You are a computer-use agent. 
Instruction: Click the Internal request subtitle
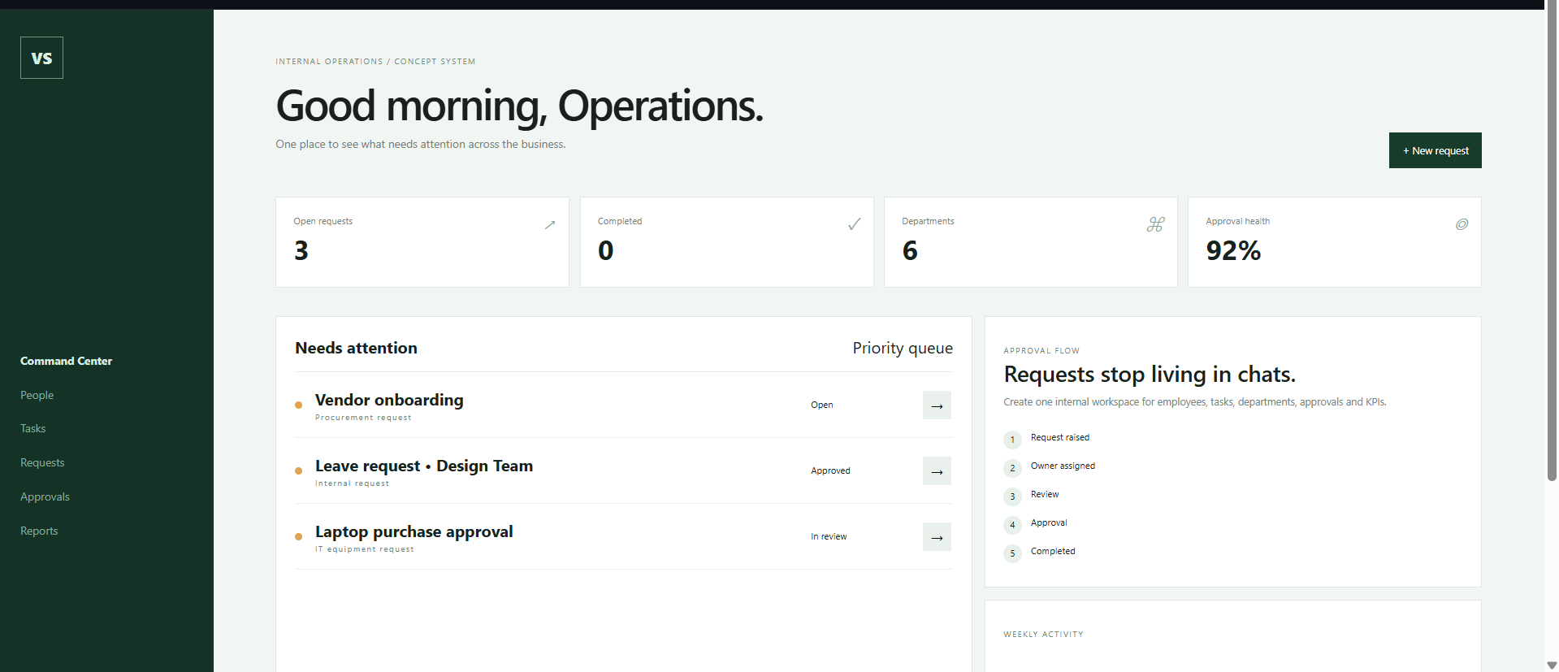(x=352, y=483)
